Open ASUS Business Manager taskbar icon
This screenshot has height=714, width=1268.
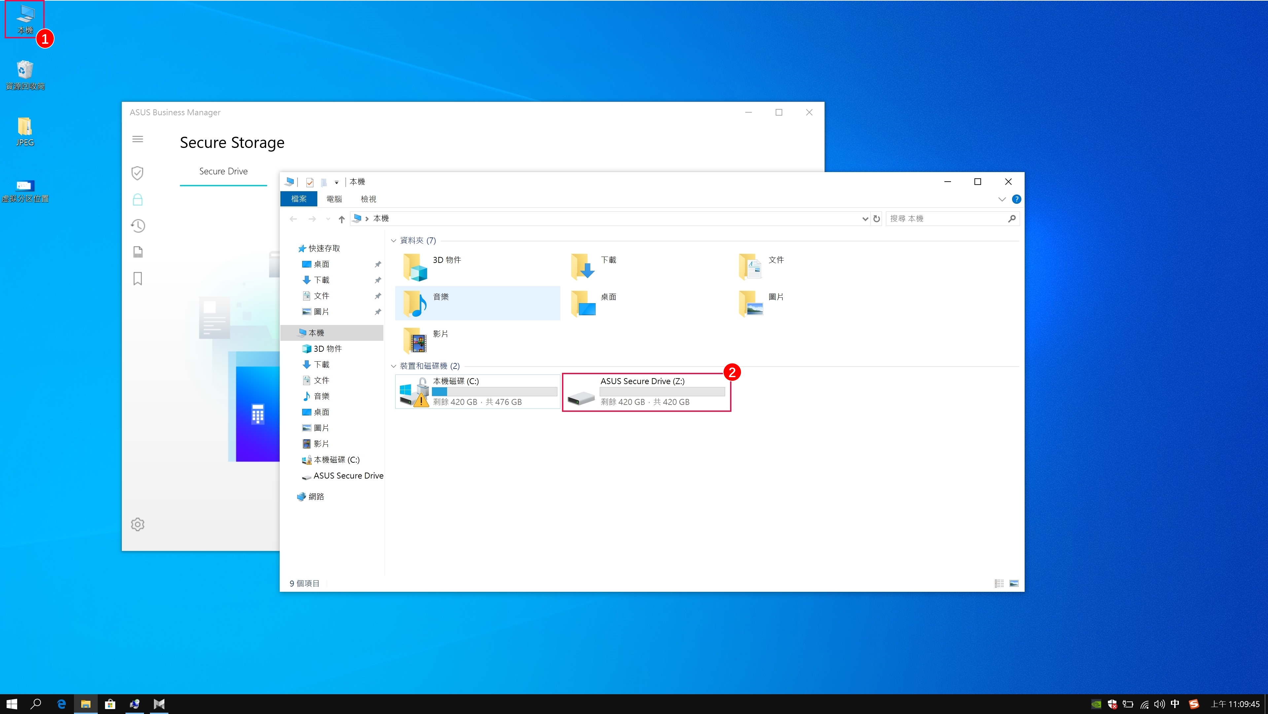(x=159, y=704)
